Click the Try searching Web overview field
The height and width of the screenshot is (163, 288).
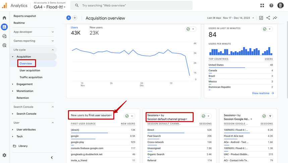tap(131, 5)
